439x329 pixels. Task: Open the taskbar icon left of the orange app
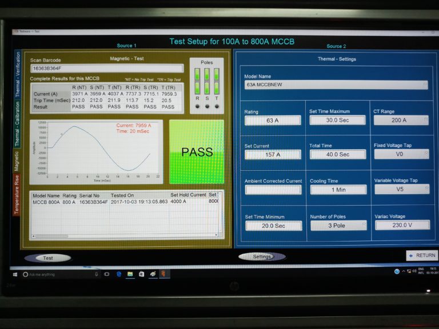153,274
